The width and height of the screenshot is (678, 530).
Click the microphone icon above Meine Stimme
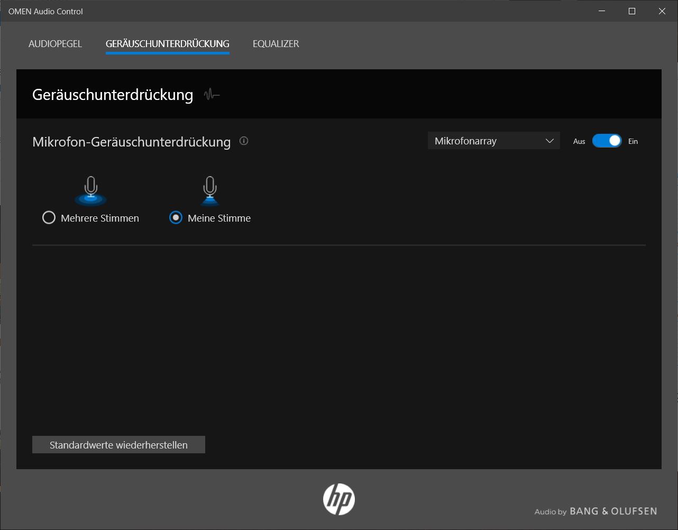[210, 190]
